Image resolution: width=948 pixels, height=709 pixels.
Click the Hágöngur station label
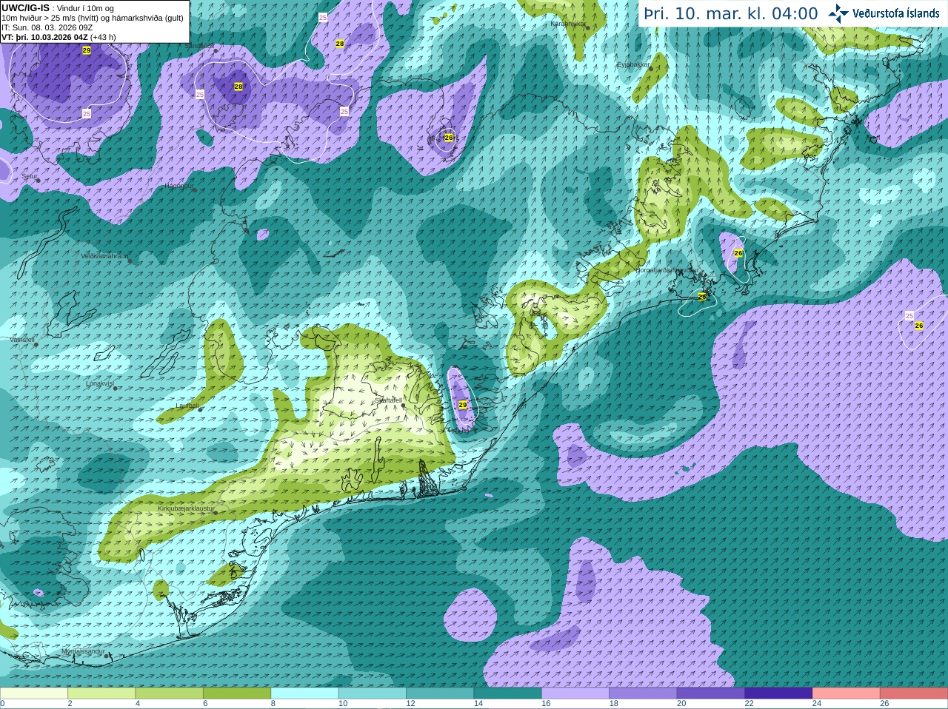[178, 186]
